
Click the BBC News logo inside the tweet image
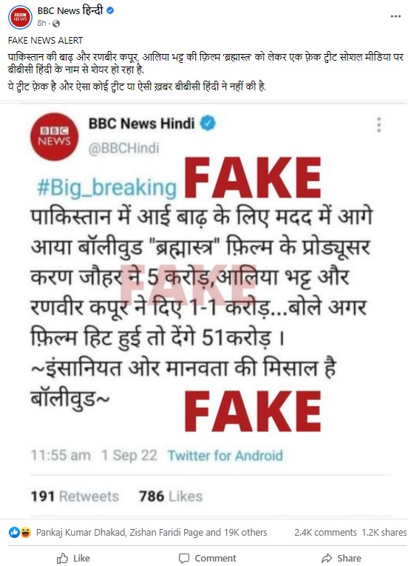[54, 136]
